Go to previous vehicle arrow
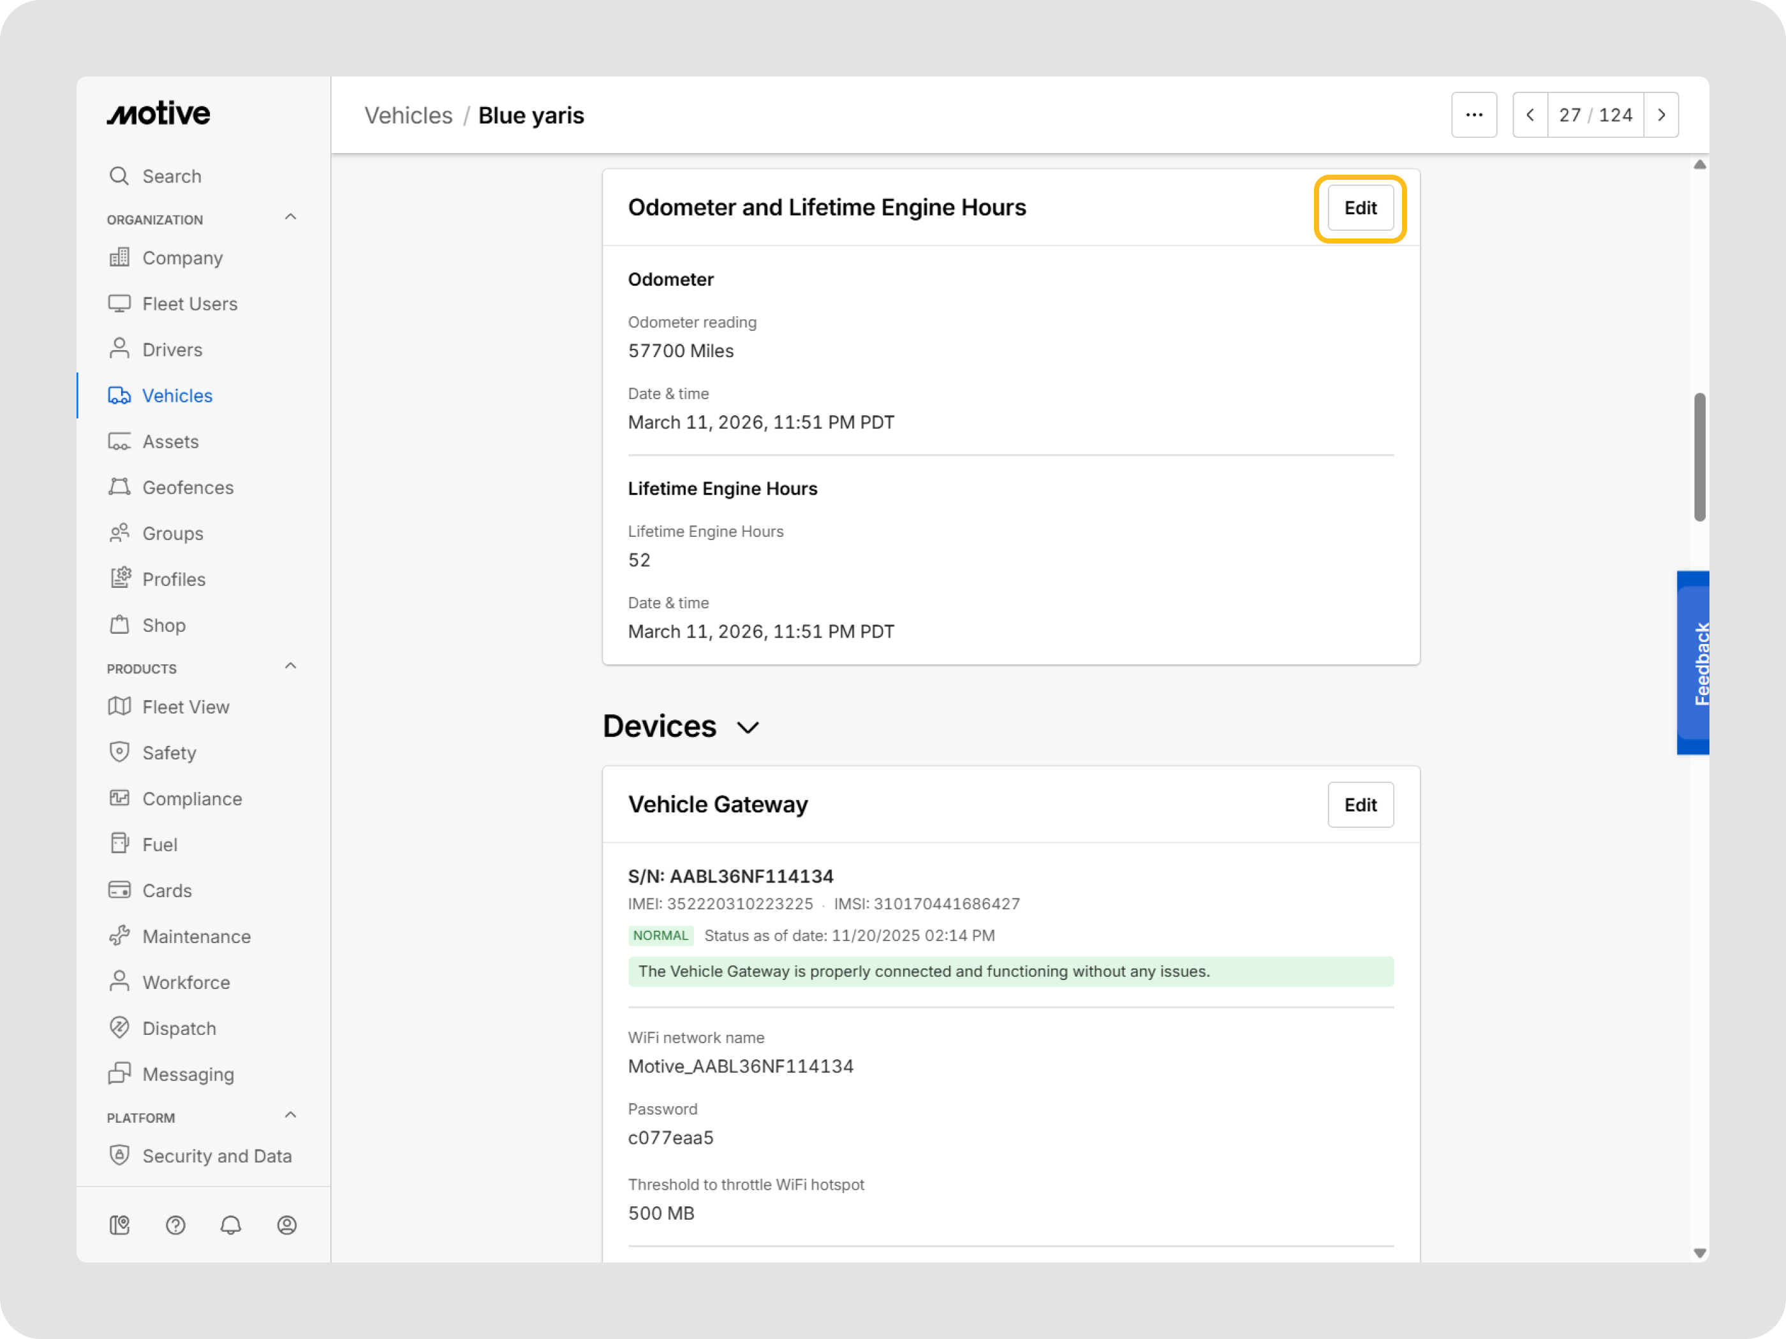1786x1339 pixels. (1530, 115)
